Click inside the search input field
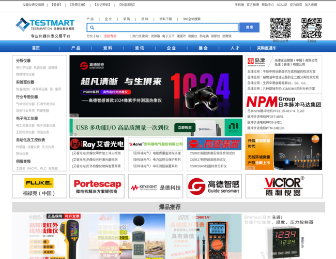336x259 pixels. coord(165,27)
